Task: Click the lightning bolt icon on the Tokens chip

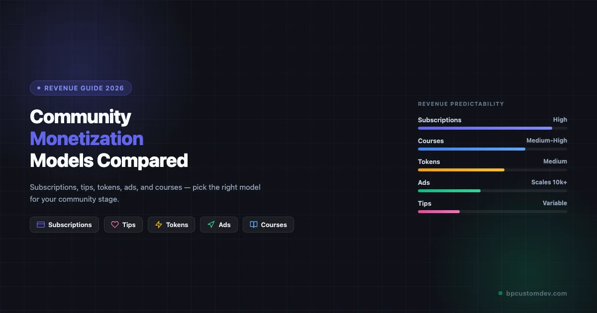Action: [x=158, y=225]
